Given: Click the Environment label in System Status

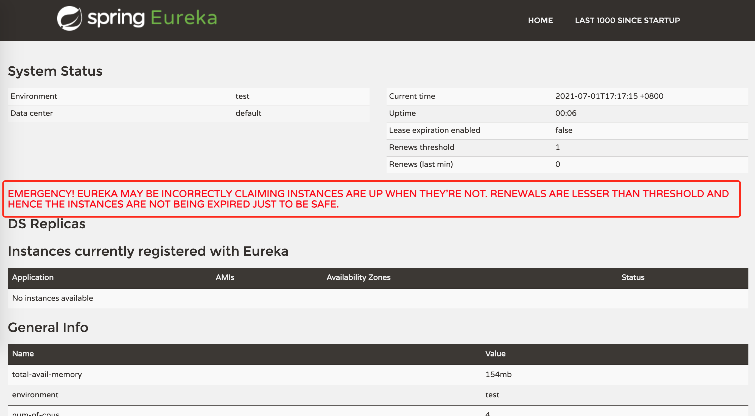Looking at the screenshot, I should coord(34,96).
